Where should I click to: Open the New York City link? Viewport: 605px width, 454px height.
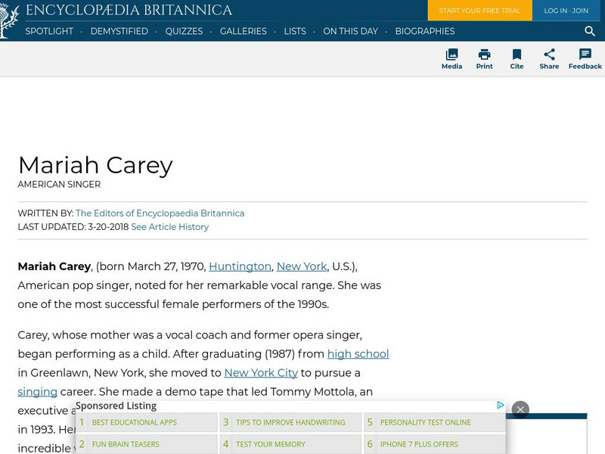point(261,372)
